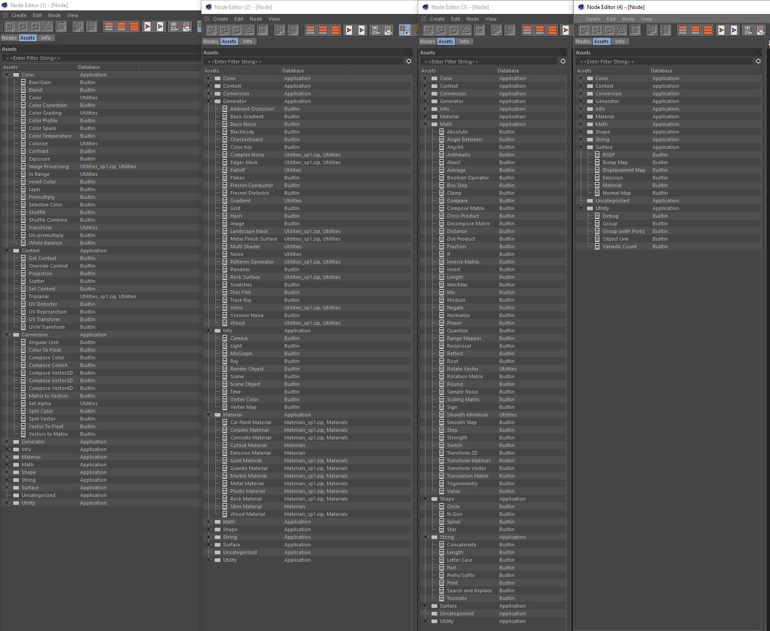Viewport: 770px width, 631px height.
Task: Click the first add-node toolbar icon in Node Editor (3)
Action: pos(428,30)
